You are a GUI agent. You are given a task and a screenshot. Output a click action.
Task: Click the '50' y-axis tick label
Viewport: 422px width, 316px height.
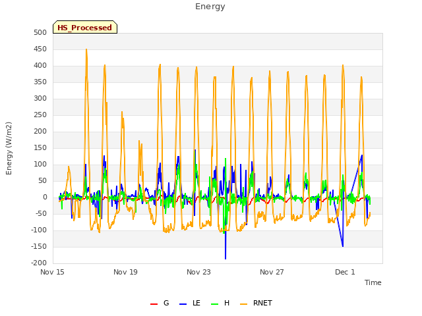point(42,181)
